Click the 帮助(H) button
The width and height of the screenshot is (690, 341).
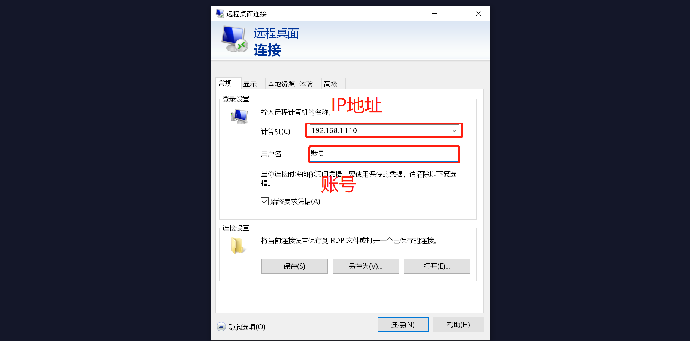[x=458, y=325]
